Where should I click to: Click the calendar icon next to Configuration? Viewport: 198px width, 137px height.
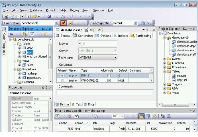(x=143, y=23)
